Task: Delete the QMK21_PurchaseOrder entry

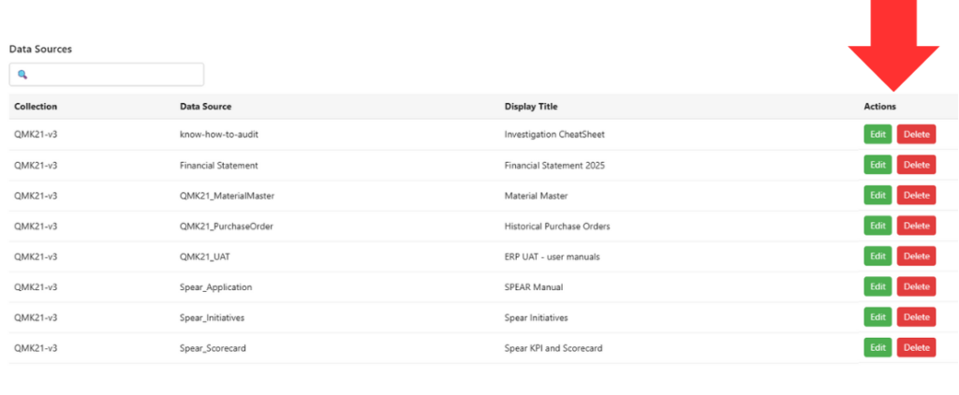Action: [916, 226]
